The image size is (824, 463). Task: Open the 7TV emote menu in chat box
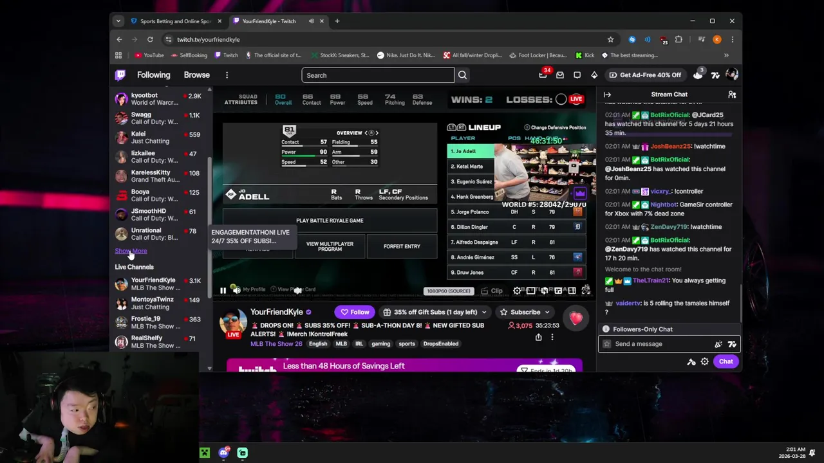732,344
